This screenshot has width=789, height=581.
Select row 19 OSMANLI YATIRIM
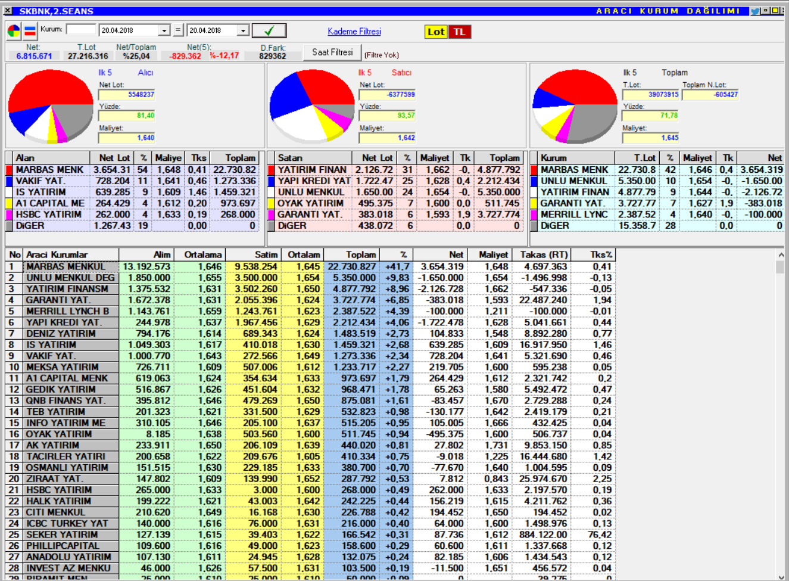pyautogui.click(x=310, y=468)
